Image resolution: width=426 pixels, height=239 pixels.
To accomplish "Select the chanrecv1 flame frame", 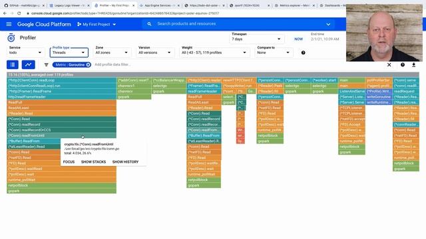I will pyautogui.click(x=134, y=86).
